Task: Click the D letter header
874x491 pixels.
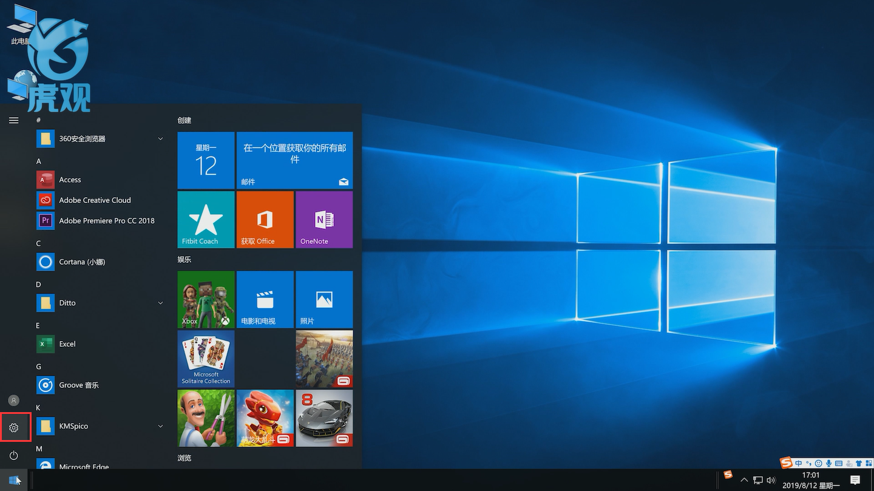Action: pos(39,285)
